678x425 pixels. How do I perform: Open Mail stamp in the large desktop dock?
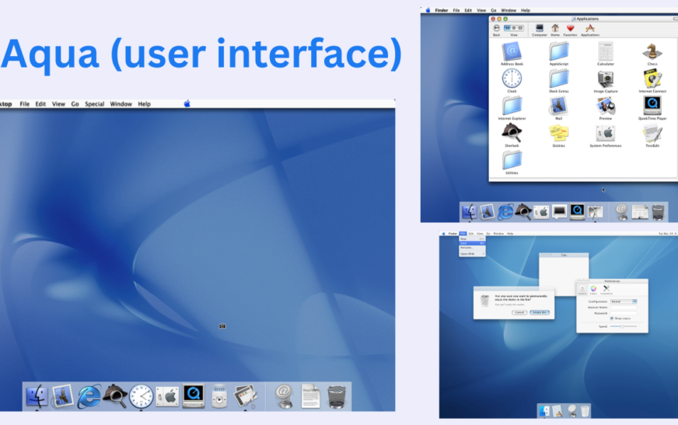[62, 396]
